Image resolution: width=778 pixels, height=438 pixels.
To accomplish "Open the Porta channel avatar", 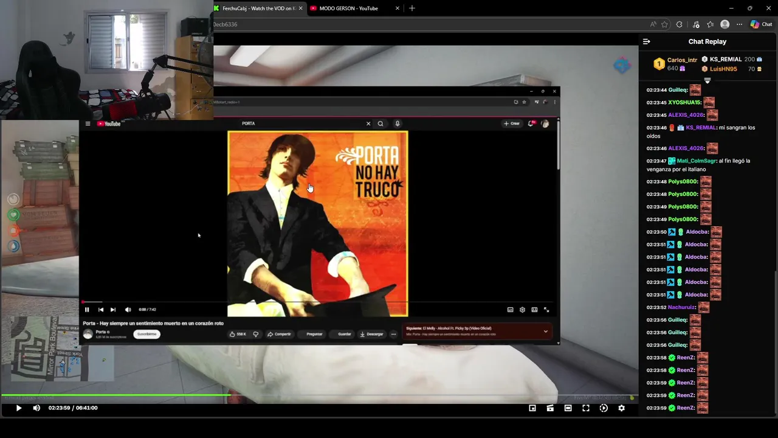I will pos(88,334).
